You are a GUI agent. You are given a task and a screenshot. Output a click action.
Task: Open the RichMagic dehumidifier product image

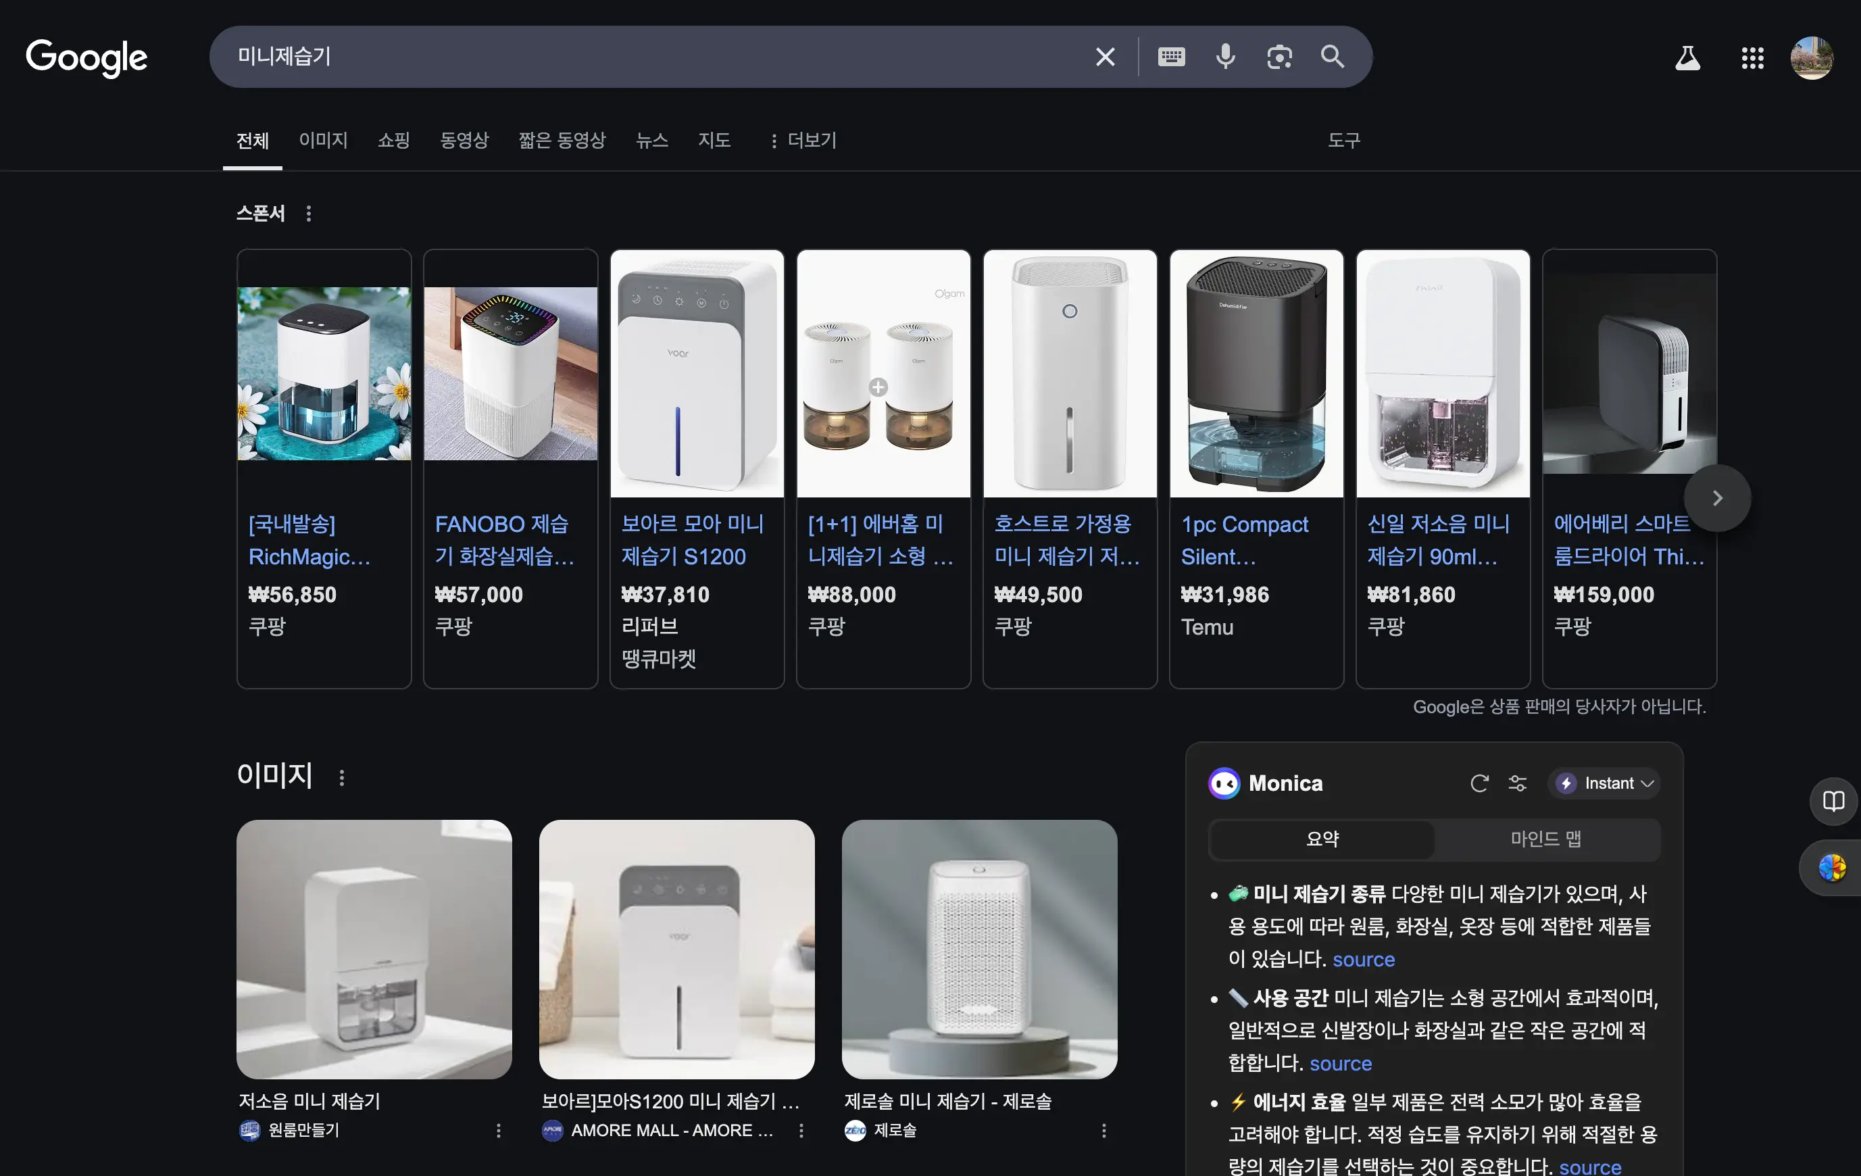[324, 374]
